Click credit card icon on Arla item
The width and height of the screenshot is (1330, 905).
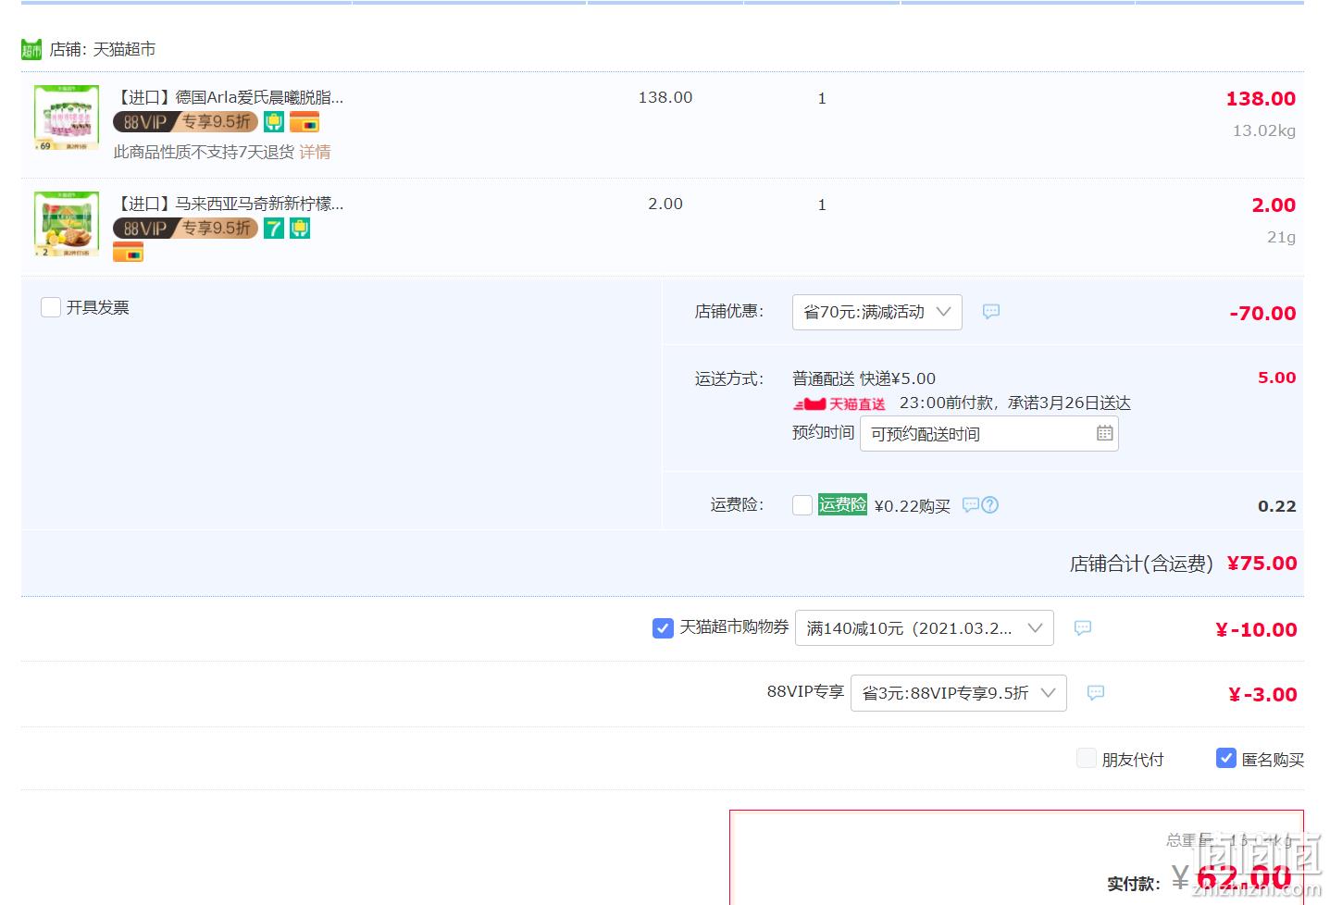pos(305,122)
